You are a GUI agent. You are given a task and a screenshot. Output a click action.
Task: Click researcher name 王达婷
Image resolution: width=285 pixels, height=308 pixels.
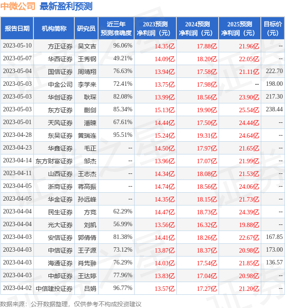coord(87,276)
